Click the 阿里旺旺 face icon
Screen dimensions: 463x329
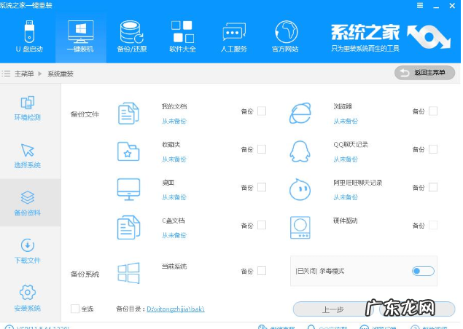coord(300,189)
